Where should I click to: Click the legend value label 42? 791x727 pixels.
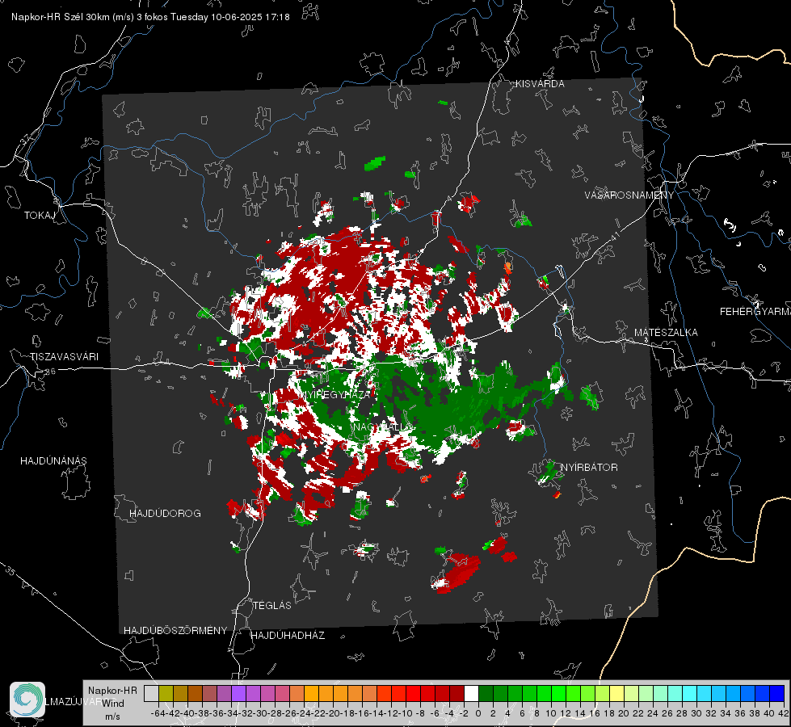pos(784,713)
